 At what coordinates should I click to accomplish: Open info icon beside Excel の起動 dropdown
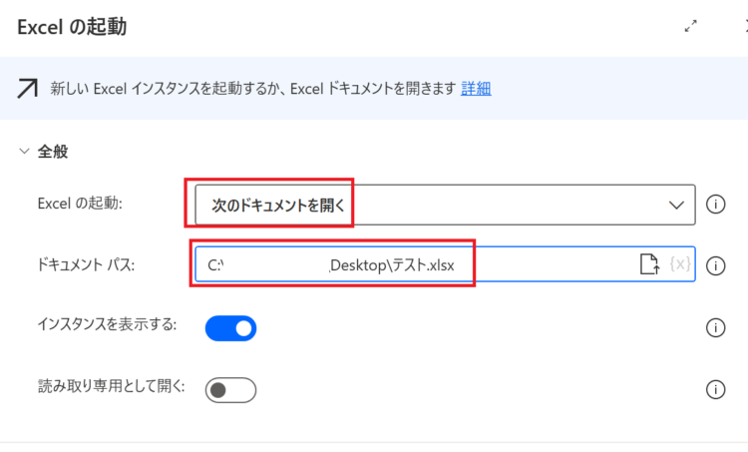pyautogui.click(x=715, y=205)
